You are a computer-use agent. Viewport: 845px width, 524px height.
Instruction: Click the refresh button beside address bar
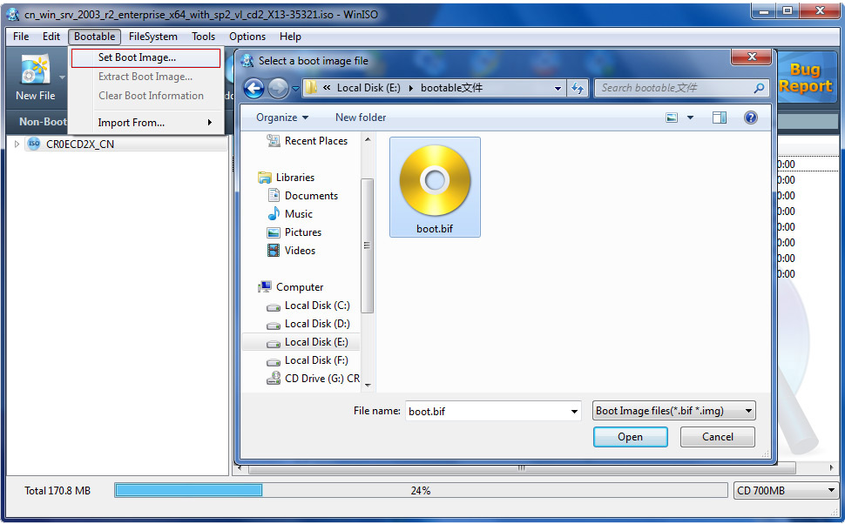coord(577,88)
